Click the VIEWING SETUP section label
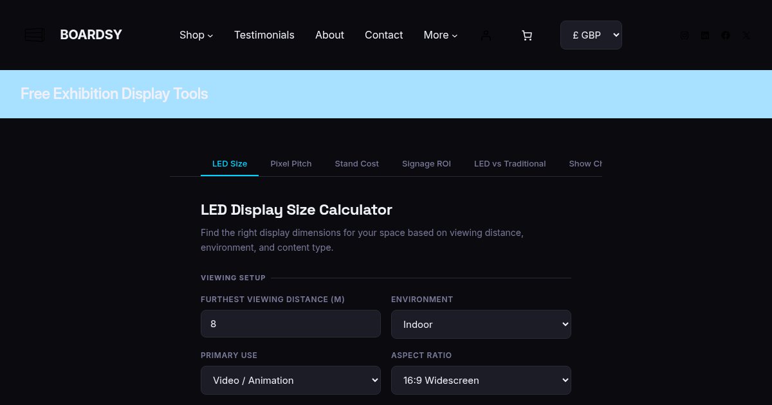The width and height of the screenshot is (772, 405). (233, 278)
